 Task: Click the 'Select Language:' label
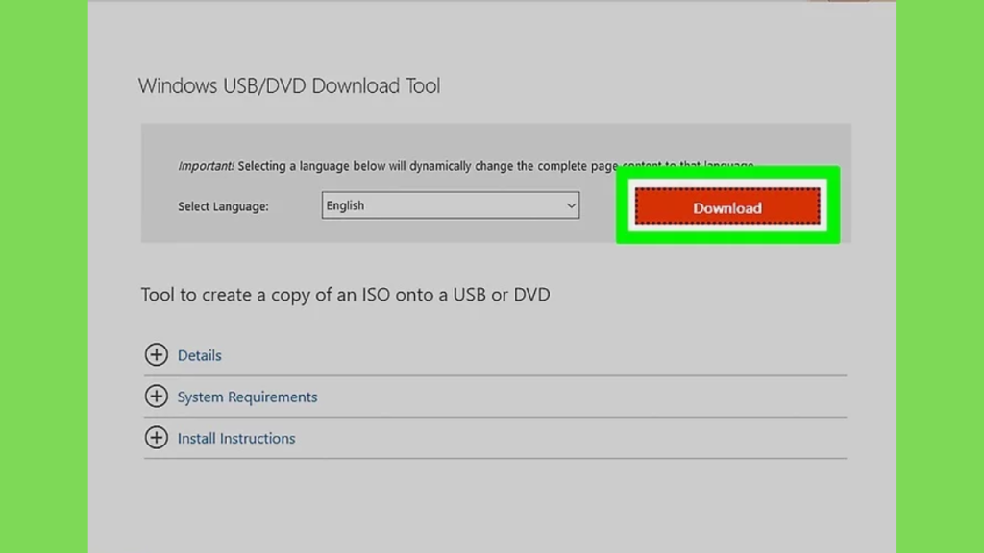[x=223, y=206]
